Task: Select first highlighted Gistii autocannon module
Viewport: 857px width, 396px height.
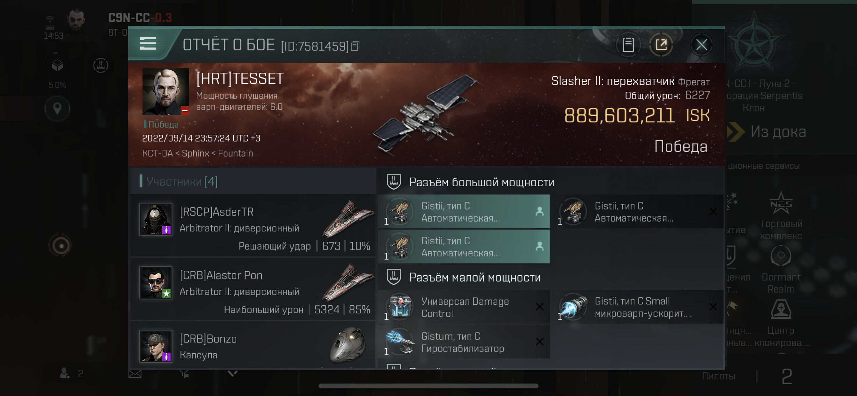Action: (x=464, y=212)
